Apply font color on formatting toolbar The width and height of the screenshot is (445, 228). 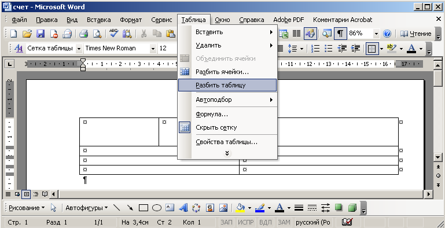[411, 48]
